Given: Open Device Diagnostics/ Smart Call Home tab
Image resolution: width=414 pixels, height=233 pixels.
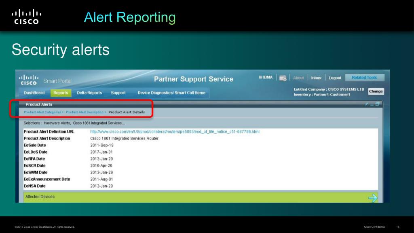Looking at the screenshot, I should [x=171, y=93].
